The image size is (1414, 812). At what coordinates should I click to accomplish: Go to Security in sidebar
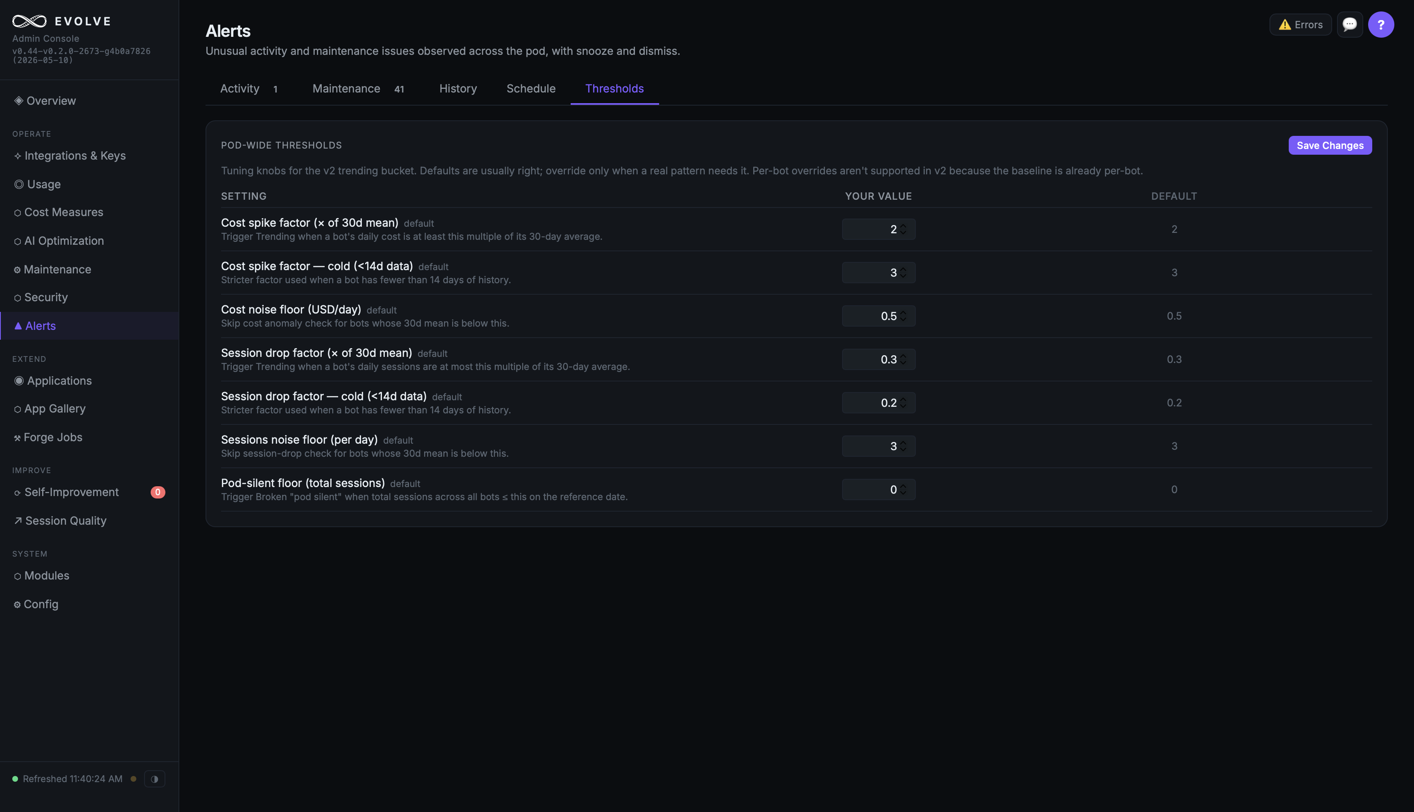(x=89, y=298)
